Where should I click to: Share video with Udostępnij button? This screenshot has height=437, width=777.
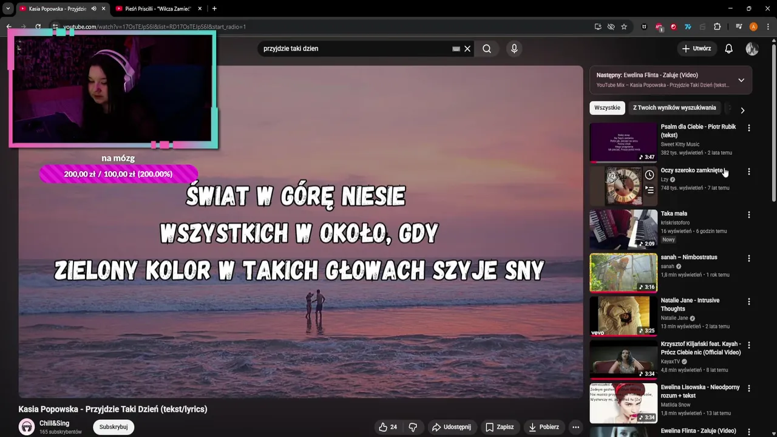click(451, 427)
